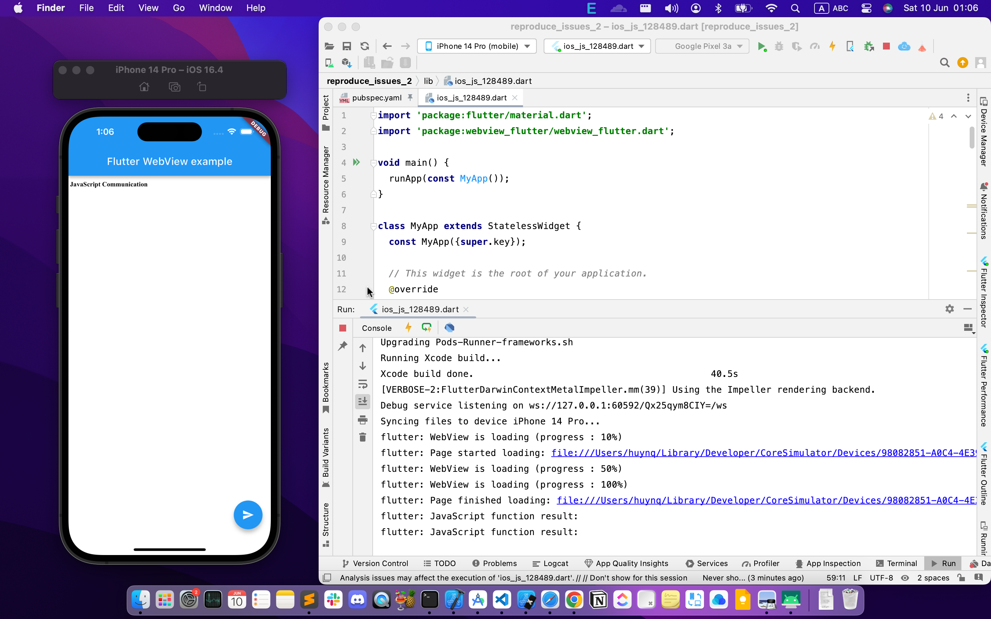Click lib in the breadcrumb navigation
991x619 pixels.
point(428,81)
